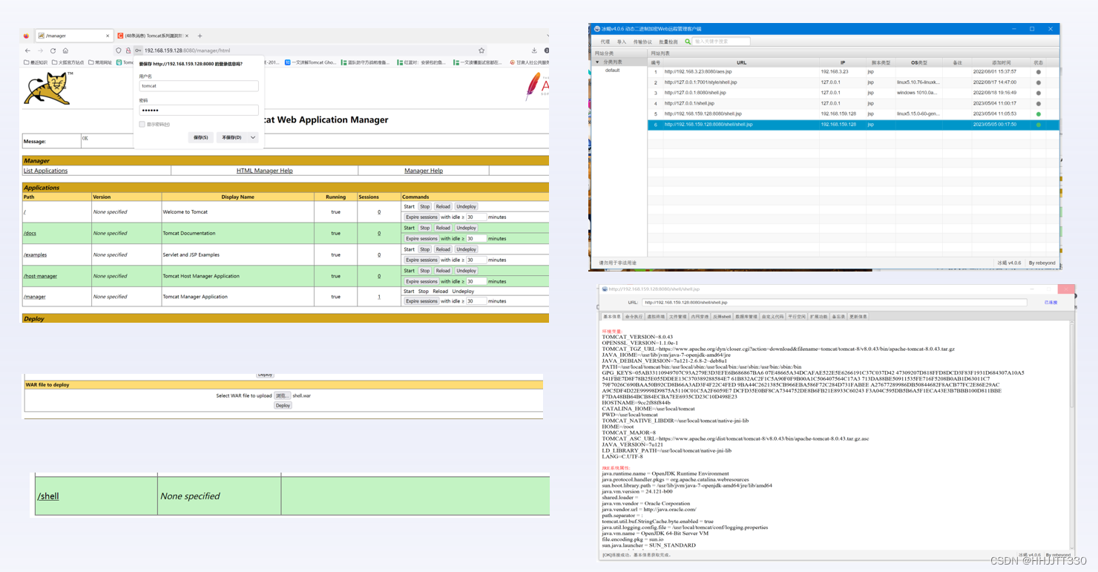The image size is (1098, 572).
Task: Click the /docs application path link
Action: coord(30,233)
